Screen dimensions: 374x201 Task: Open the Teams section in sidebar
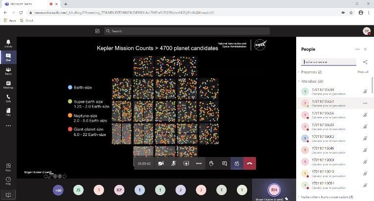click(x=8, y=71)
